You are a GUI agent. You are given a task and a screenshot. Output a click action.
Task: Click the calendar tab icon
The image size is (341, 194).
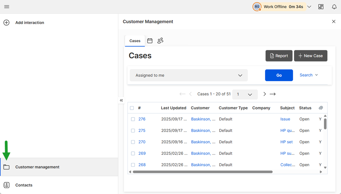150,41
